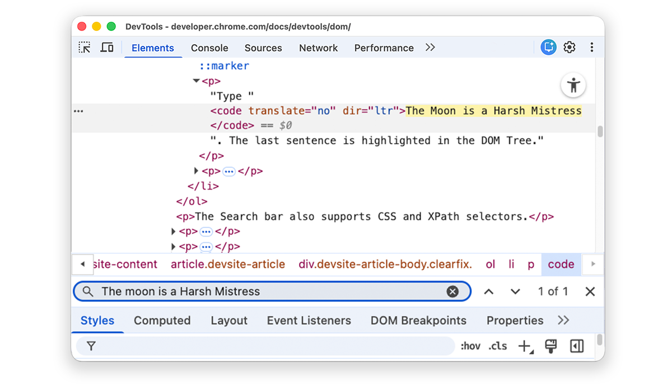Toggle .cls class editor

(x=498, y=346)
